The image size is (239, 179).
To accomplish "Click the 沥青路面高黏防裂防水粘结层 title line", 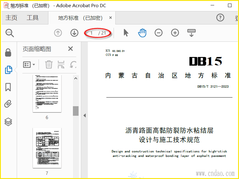I will 169,130.
